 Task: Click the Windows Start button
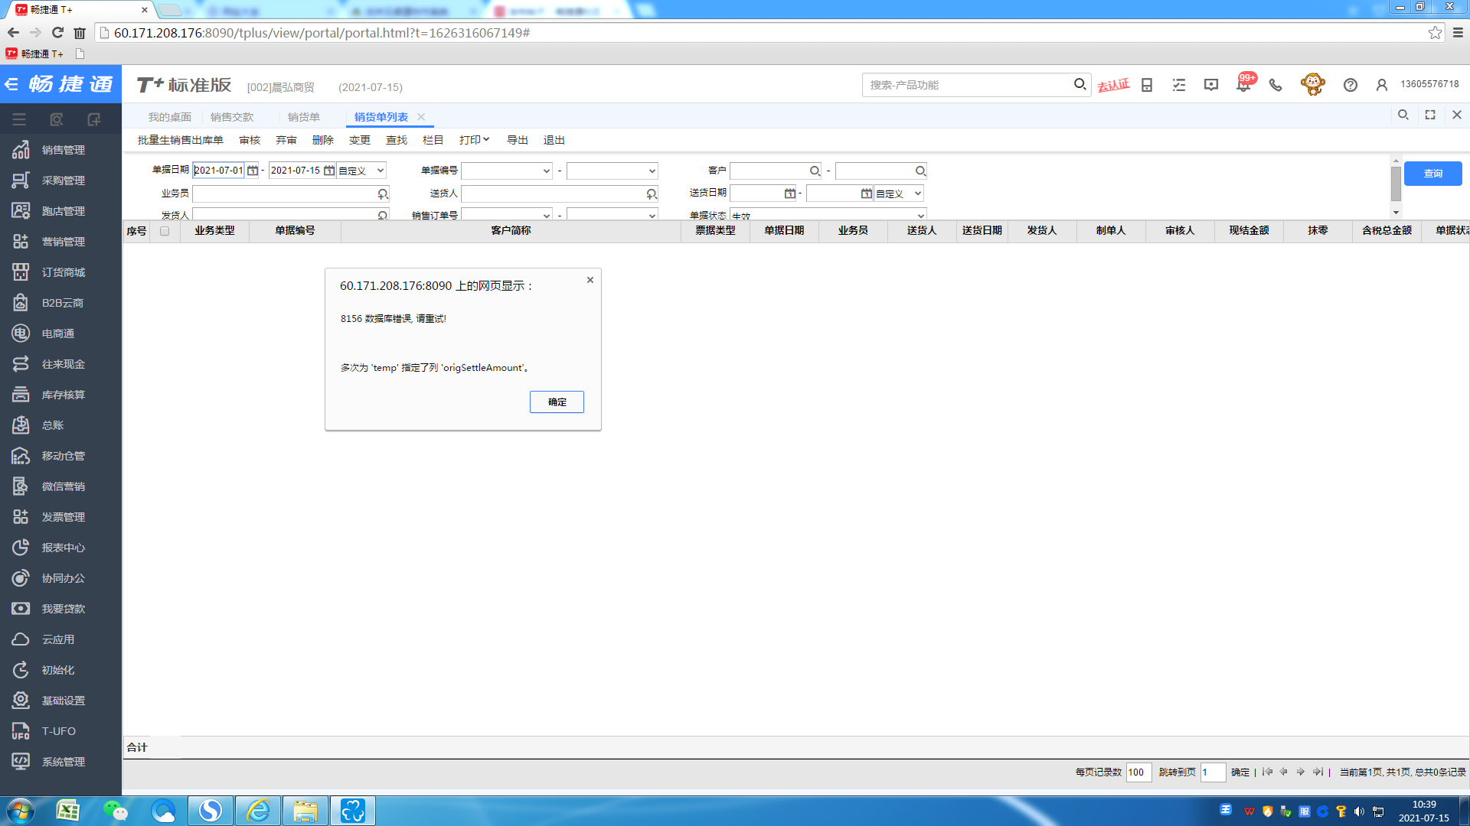[21, 811]
